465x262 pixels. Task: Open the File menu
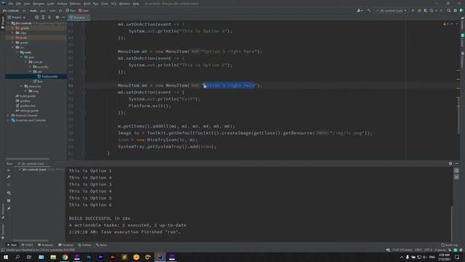[11, 4]
